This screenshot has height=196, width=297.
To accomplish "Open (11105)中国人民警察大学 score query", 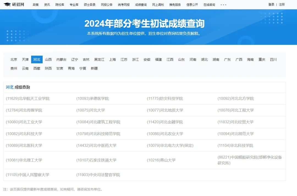I will [x=28, y=175].
